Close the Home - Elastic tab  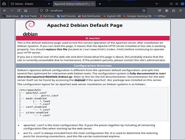pos(49,4)
